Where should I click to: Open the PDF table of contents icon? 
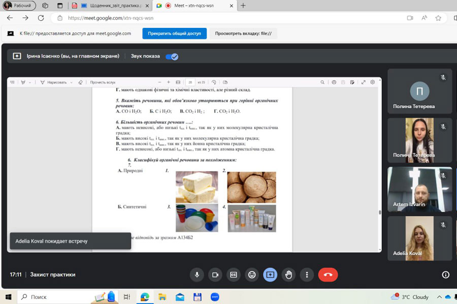pyautogui.click(x=12, y=82)
